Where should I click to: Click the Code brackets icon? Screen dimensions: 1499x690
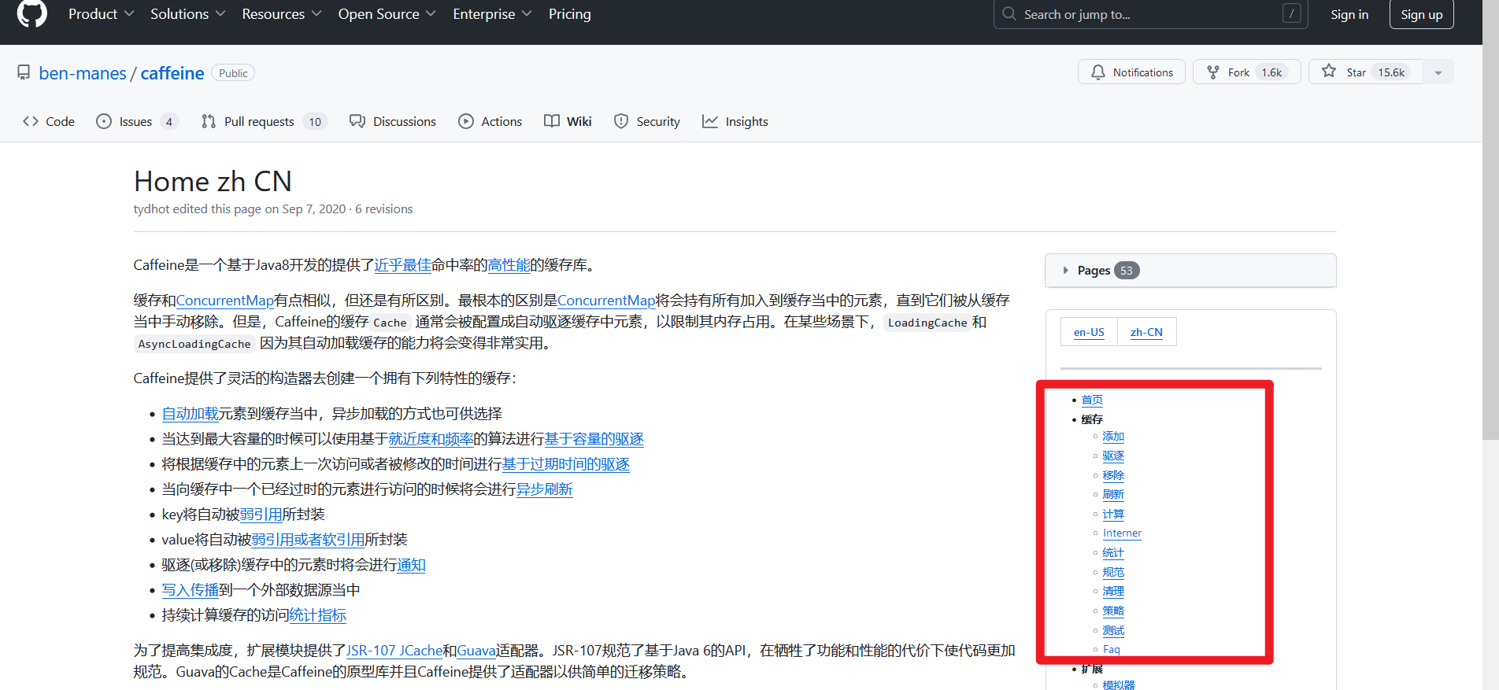point(31,121)
